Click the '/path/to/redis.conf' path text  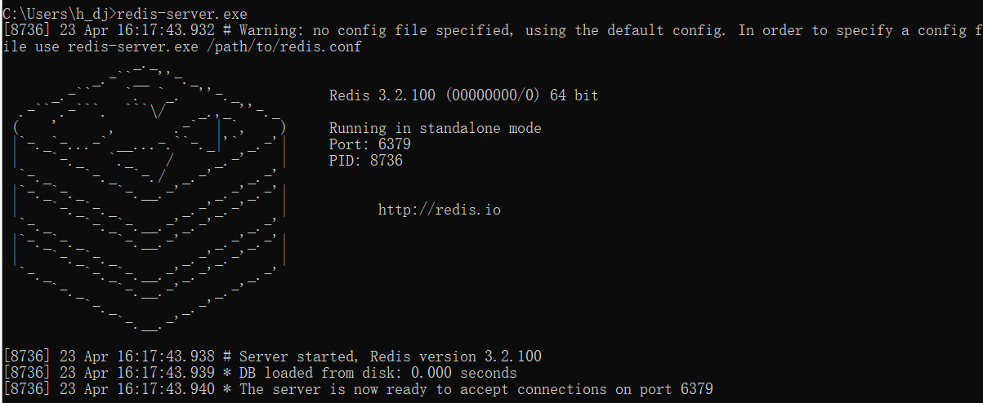284,46
